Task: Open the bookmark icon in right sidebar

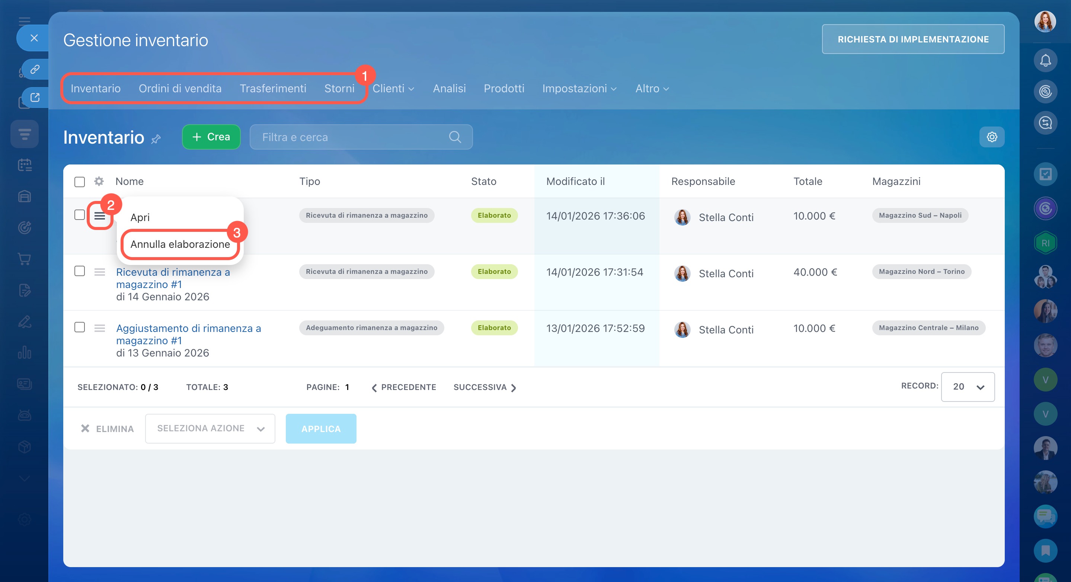Action: 1045,550
